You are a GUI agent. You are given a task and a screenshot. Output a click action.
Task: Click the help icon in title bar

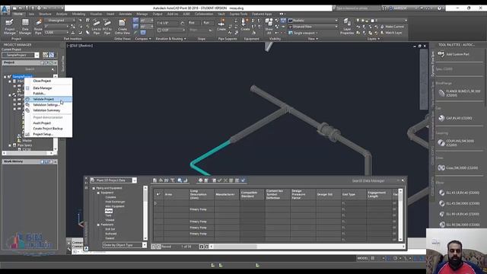(439, 8)
